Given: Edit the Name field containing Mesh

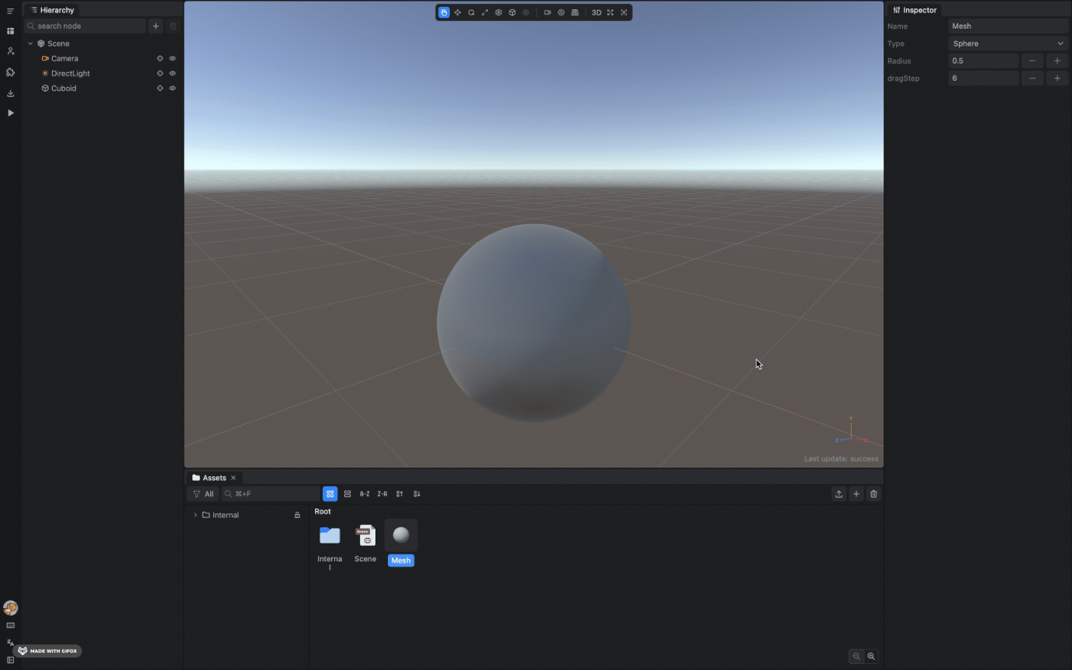Looking at the screenshot, I should (1008, 26).
